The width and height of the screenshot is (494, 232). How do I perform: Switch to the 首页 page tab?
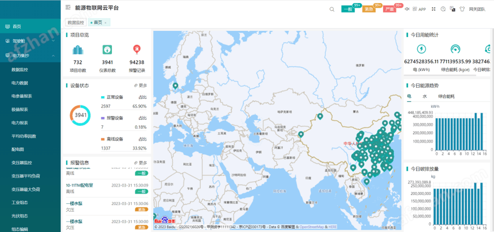pyautogui.click(x=99, y=22)
